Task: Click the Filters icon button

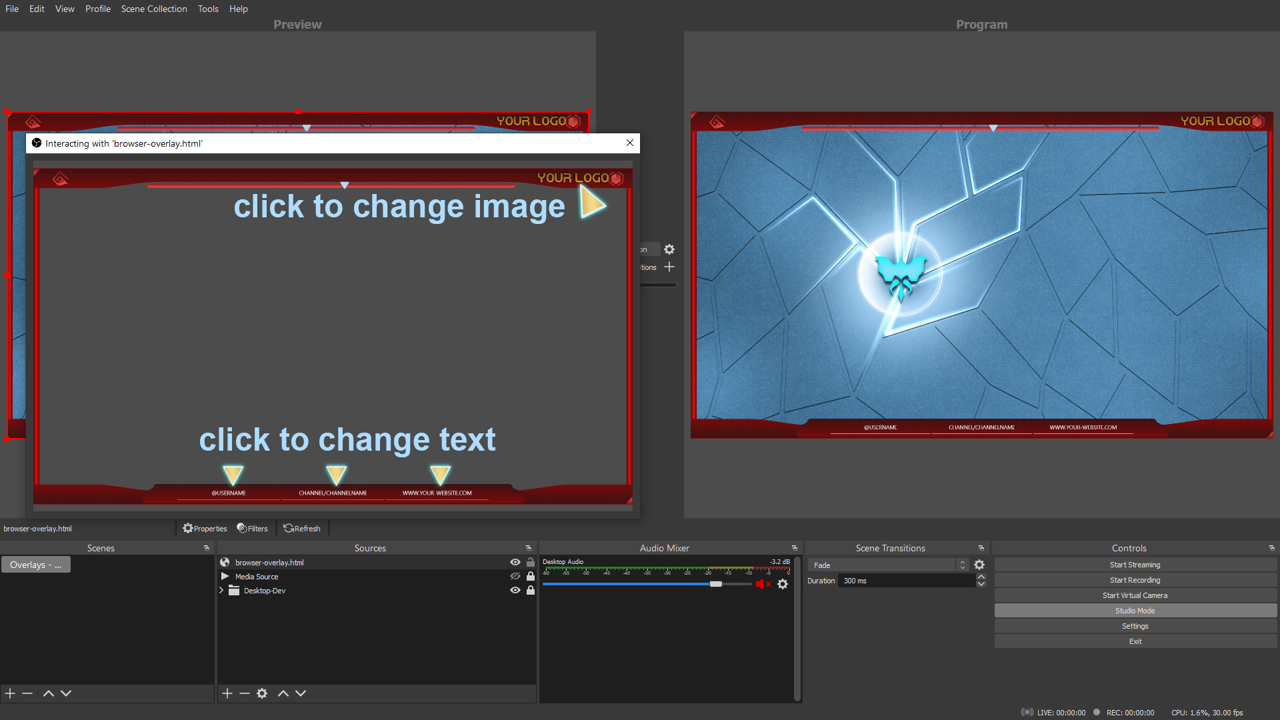Action: (252, 528)
